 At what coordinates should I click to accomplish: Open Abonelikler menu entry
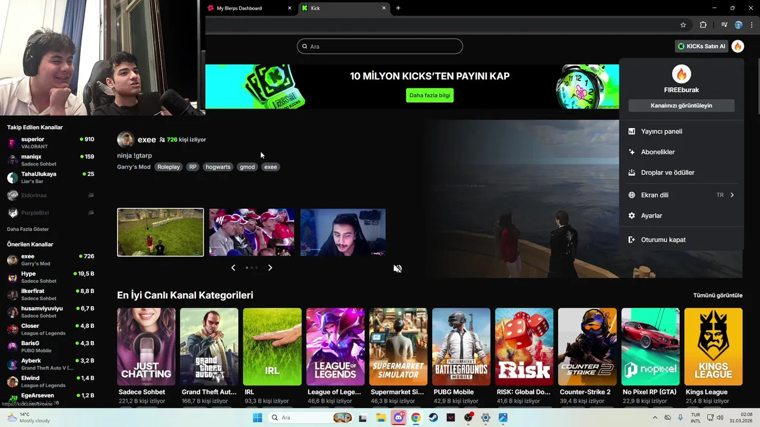pos(681,152)
